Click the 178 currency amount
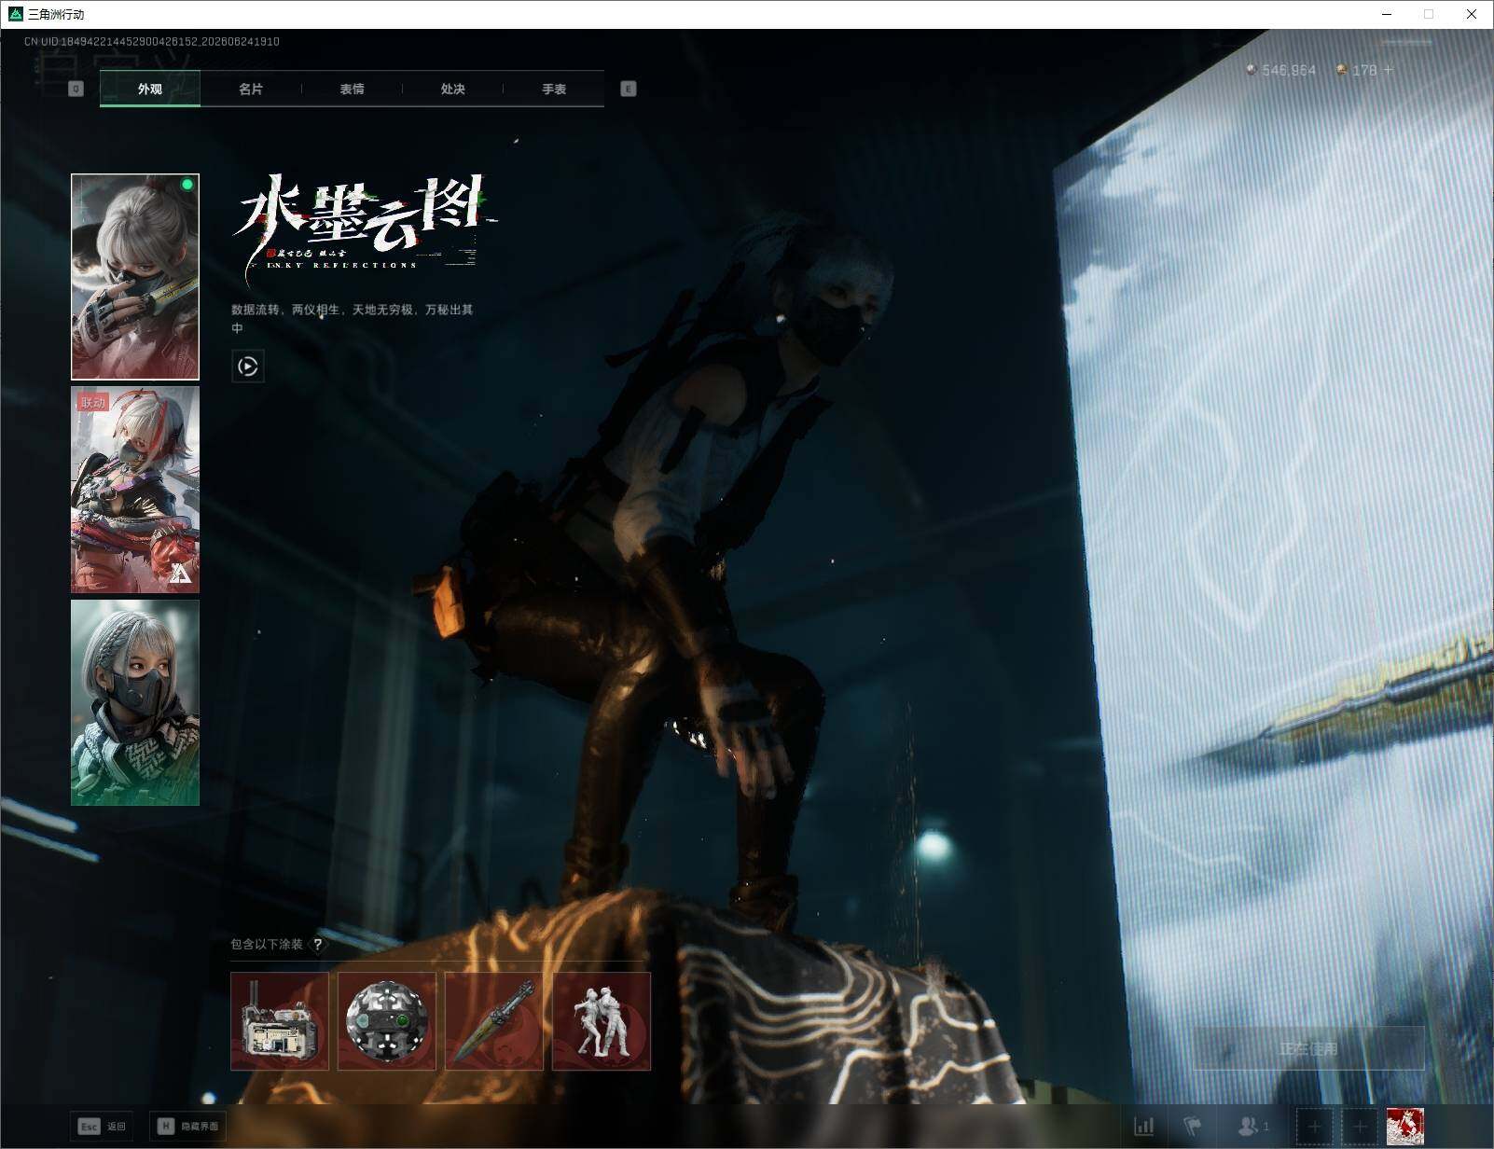Screen dimensions: 1494x1149 point(1364,70)
